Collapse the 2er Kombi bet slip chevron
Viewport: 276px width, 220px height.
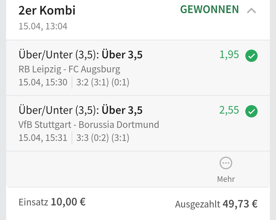[251, 11]
